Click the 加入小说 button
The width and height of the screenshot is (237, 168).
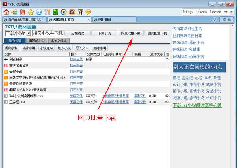(64, 48)
